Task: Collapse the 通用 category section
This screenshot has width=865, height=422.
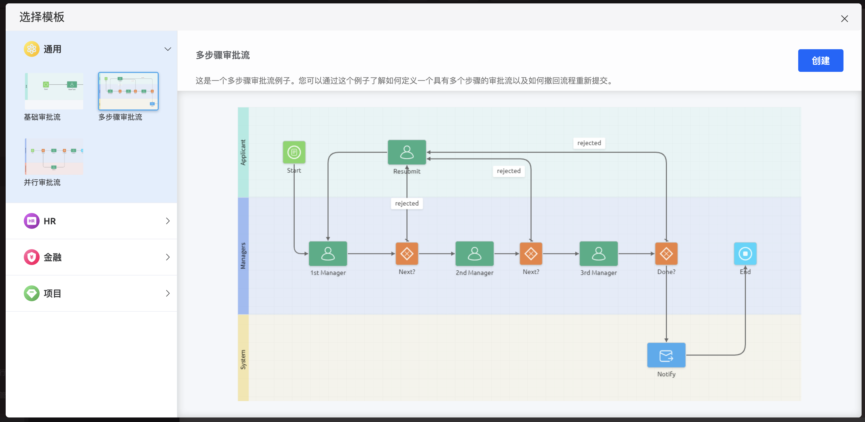Action: coord(168,49)
